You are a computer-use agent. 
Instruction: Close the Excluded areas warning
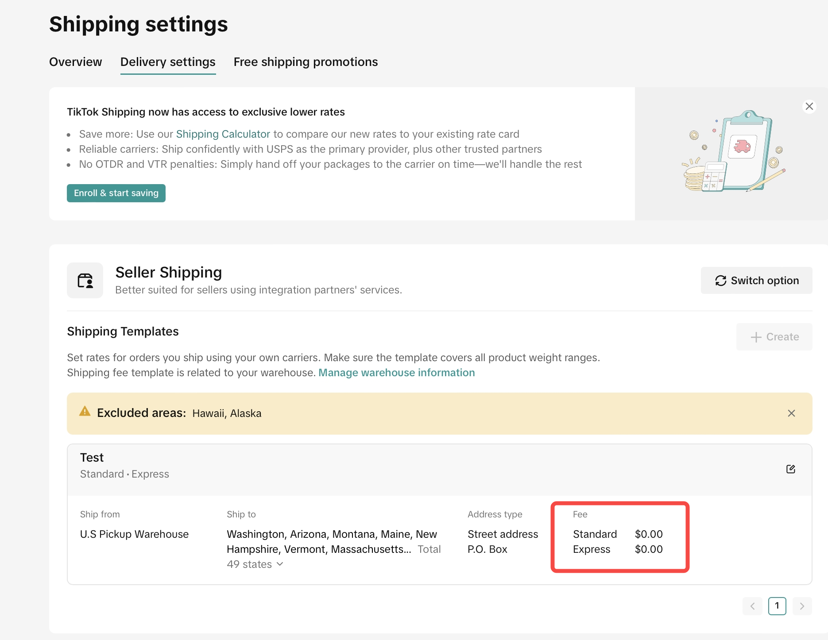coord(791,413)
